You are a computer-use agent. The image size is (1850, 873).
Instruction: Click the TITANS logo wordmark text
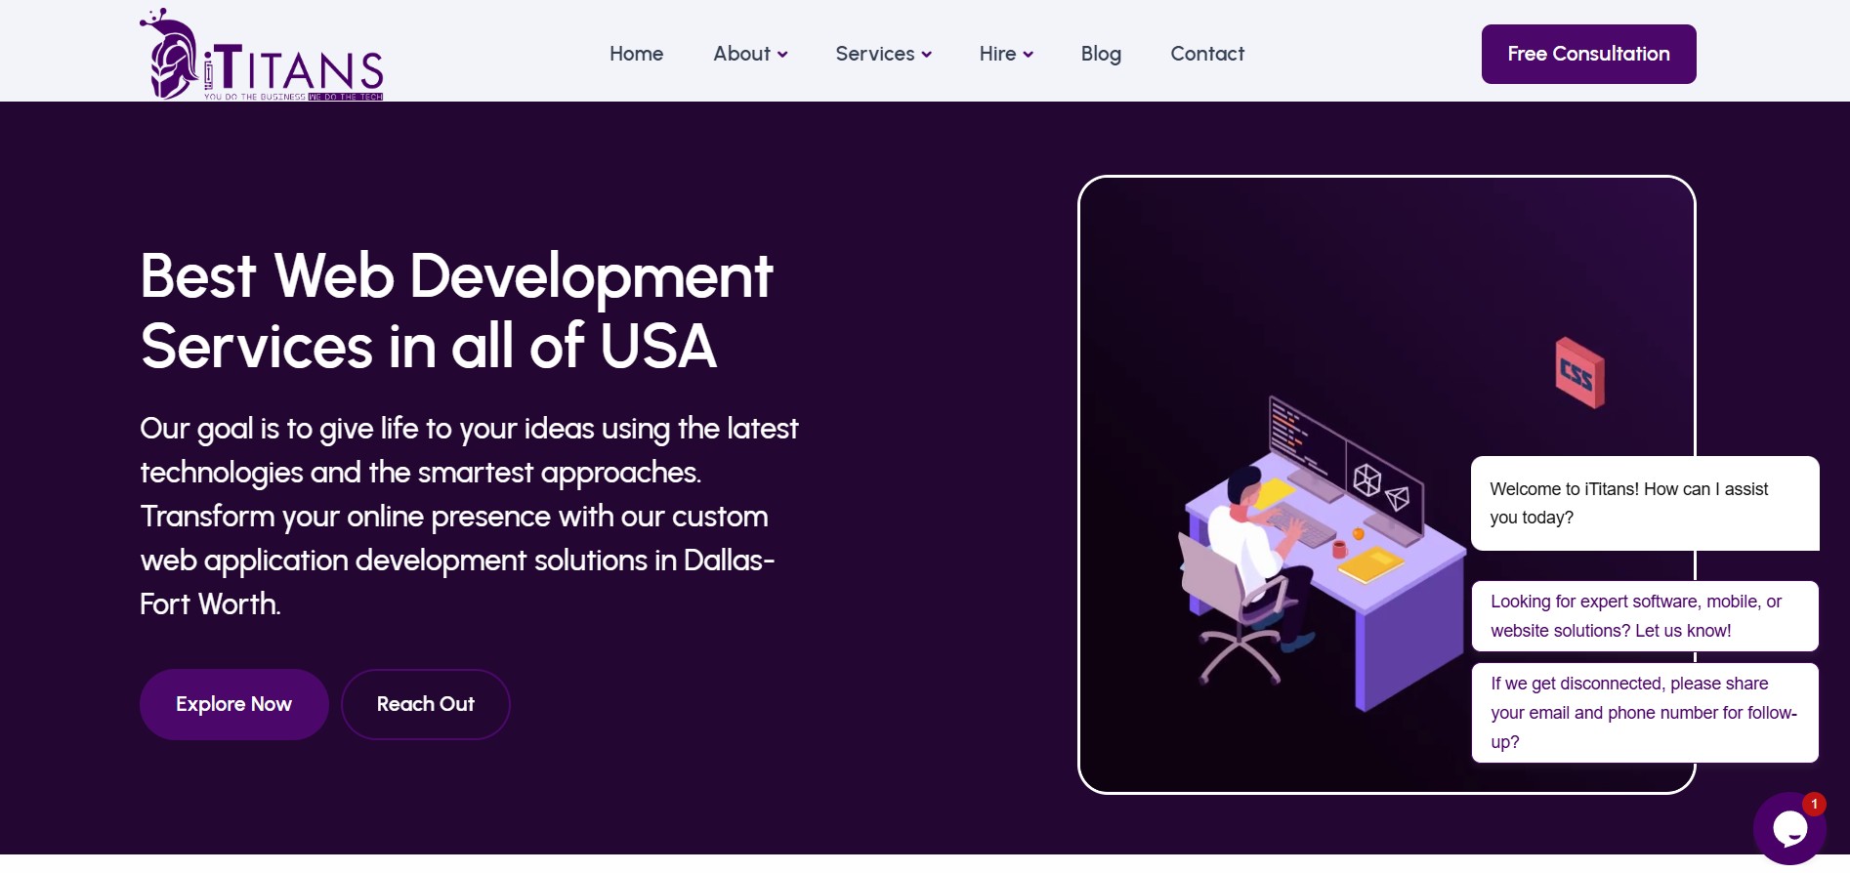(298, 68)
